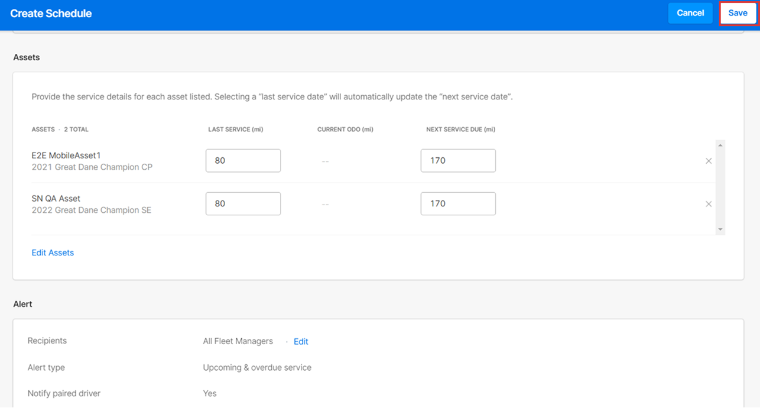The width and height of the screenshot is (760, 408).
Task: Click the assets list scrollbar up arrow
Action: pos(720,145)
